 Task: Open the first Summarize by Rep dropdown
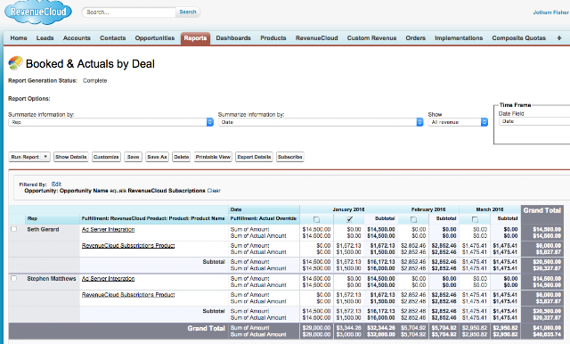click(110, 122)
